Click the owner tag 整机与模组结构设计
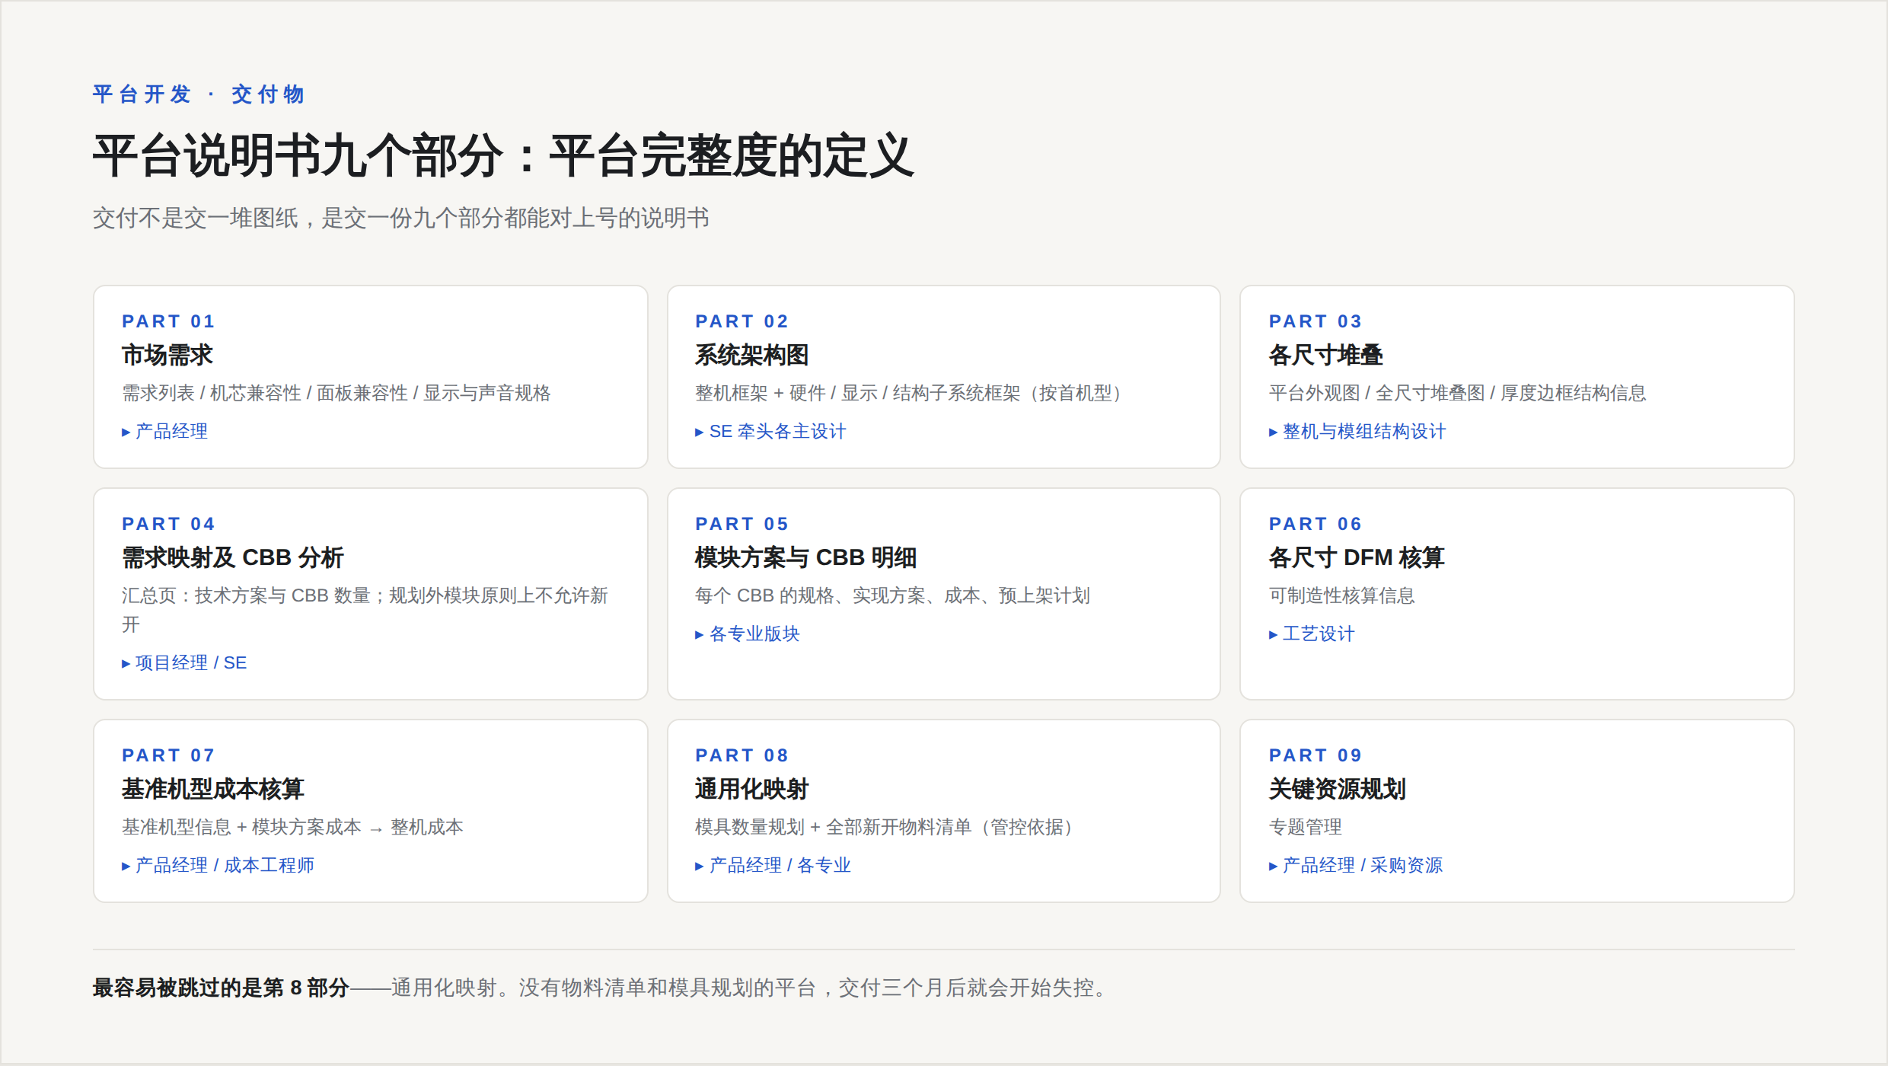1888x1066 pixels. pyautogui.click(x=1357, y=431)
